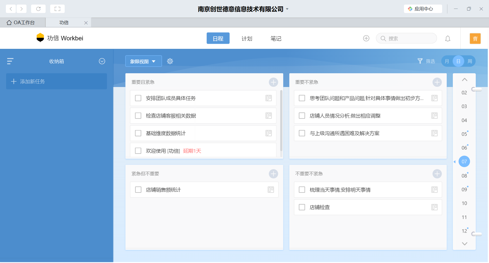489x263 pixels.
Task: Add task to 不重要不紧急 quadrant
Action: [x=437, y=174]
